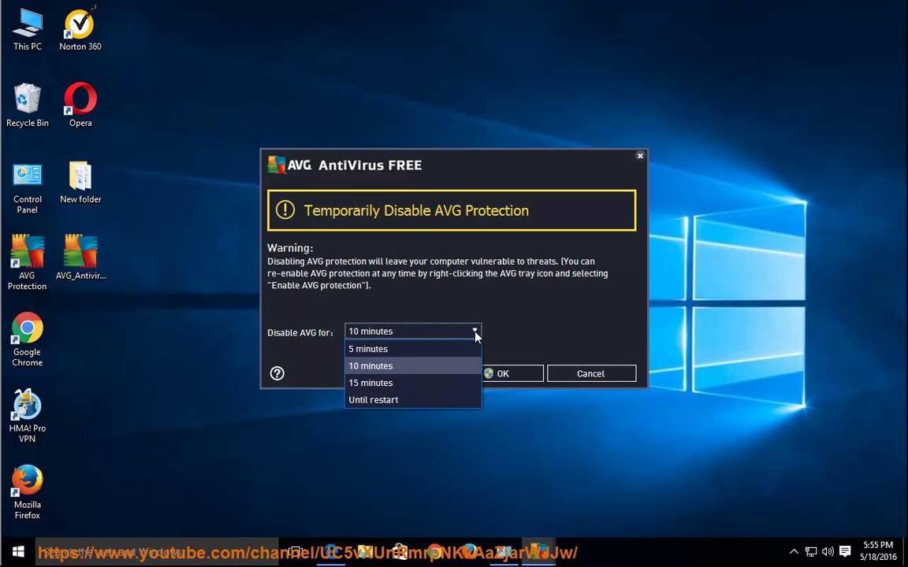Viewport: 908px width, 567px height.
Task: Close the AVG AntiVirus FREE dialog
Action: 640,156
